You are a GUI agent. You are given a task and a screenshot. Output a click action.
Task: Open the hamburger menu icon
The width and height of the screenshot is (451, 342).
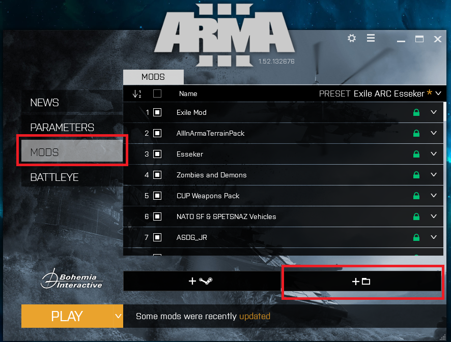371,38
